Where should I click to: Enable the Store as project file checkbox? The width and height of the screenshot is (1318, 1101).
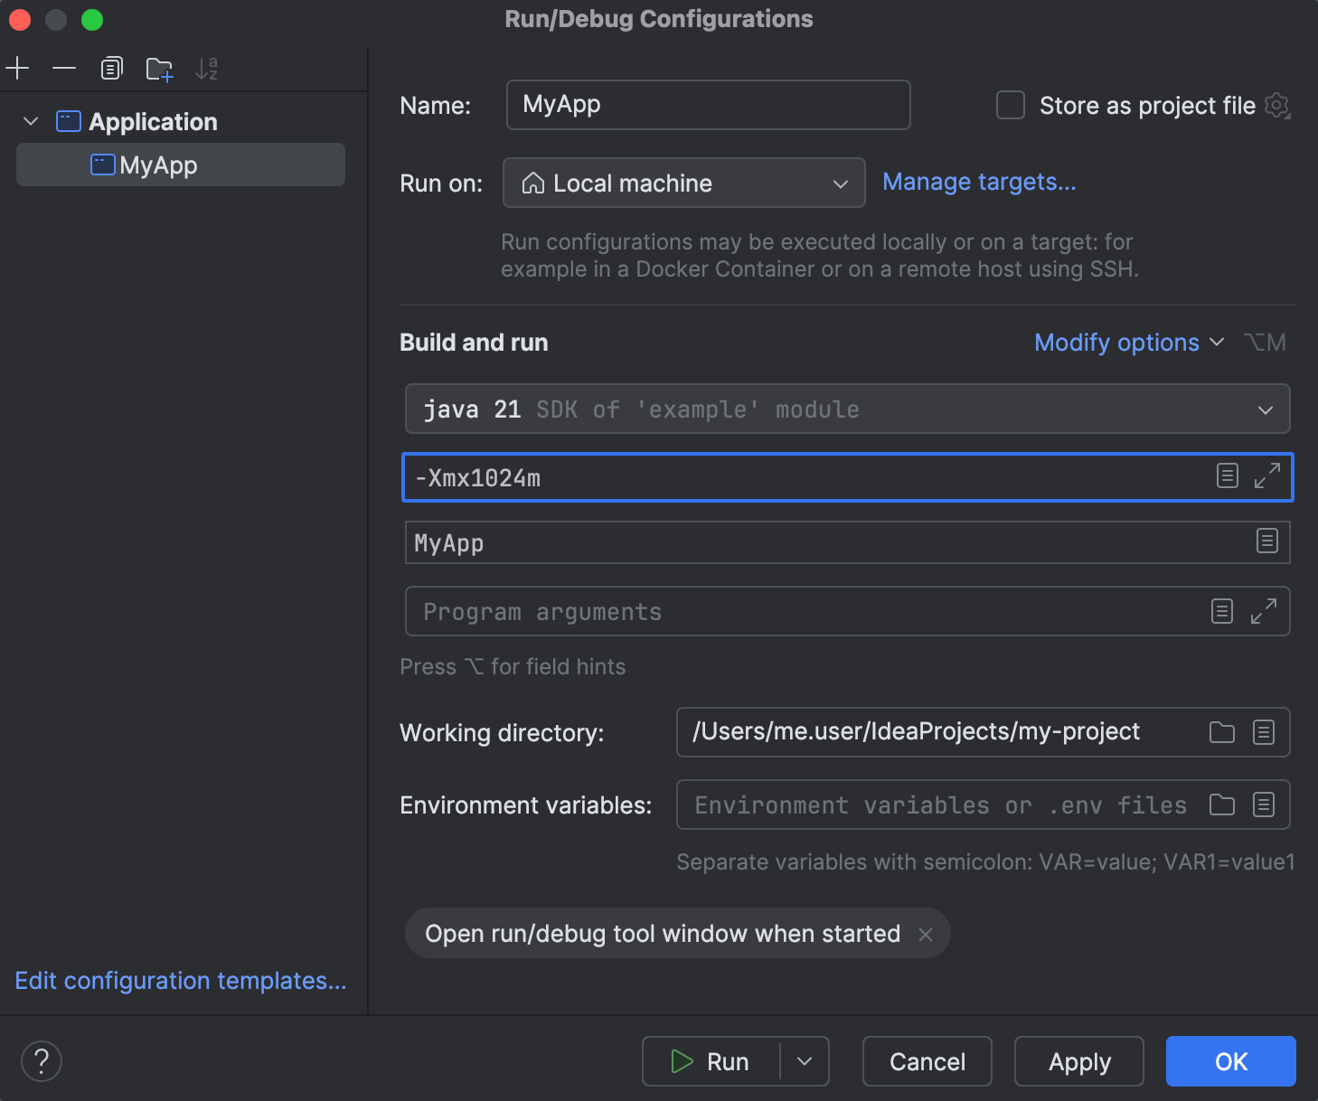1010,105
